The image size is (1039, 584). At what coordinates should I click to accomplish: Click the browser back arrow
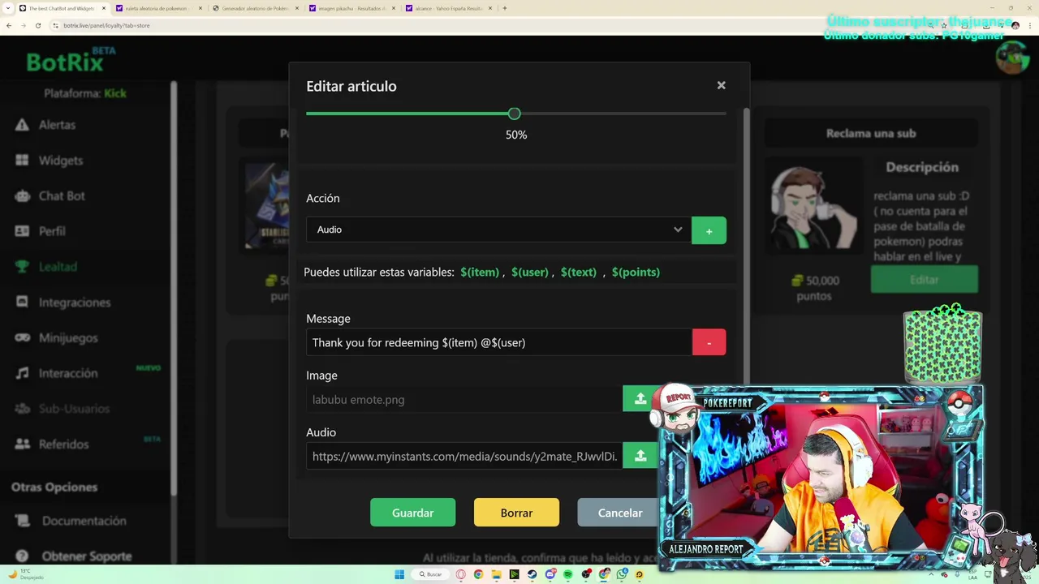(9, 25)
